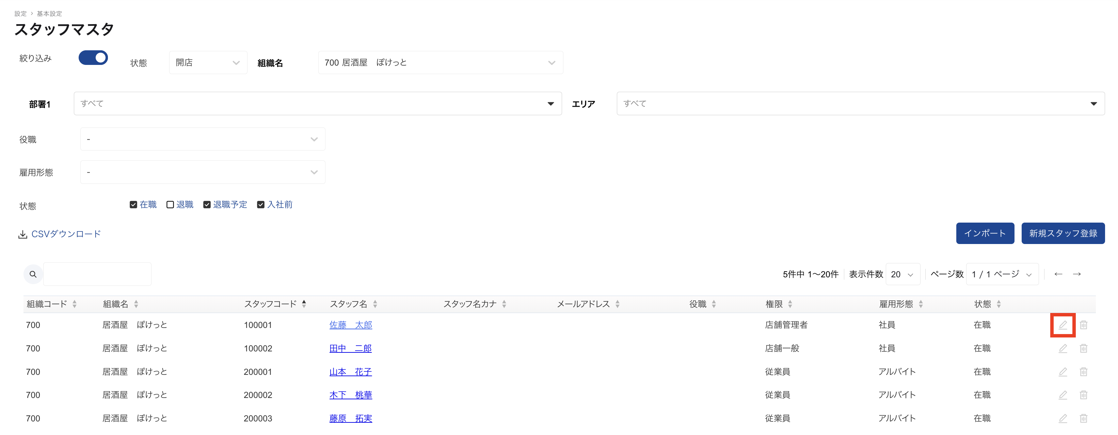Click staff code 100001 cell
The image size is (1118, 435).
[x=258, y=325]
